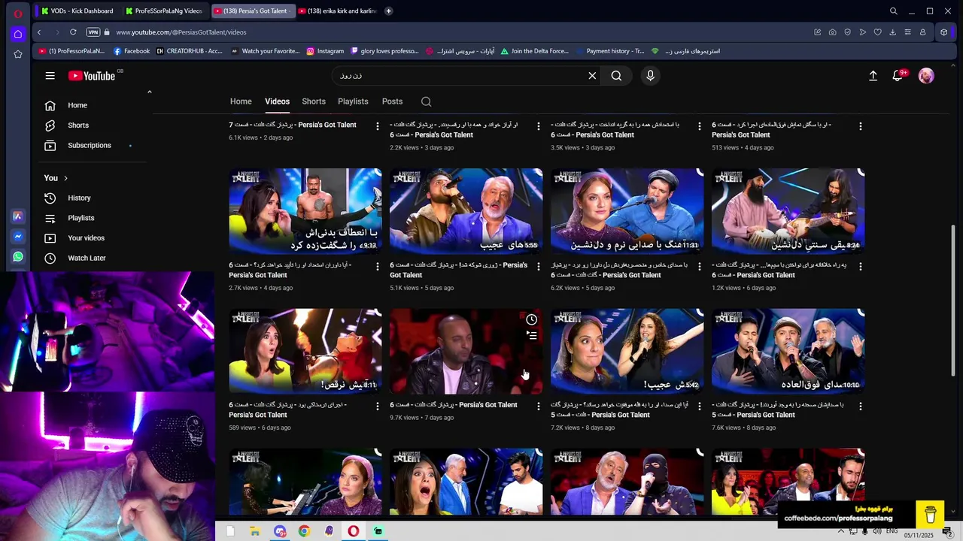Viewport: 963px width, 541px height.
Task: Toggle the Opera VPN badge
Action: [93, 32]
